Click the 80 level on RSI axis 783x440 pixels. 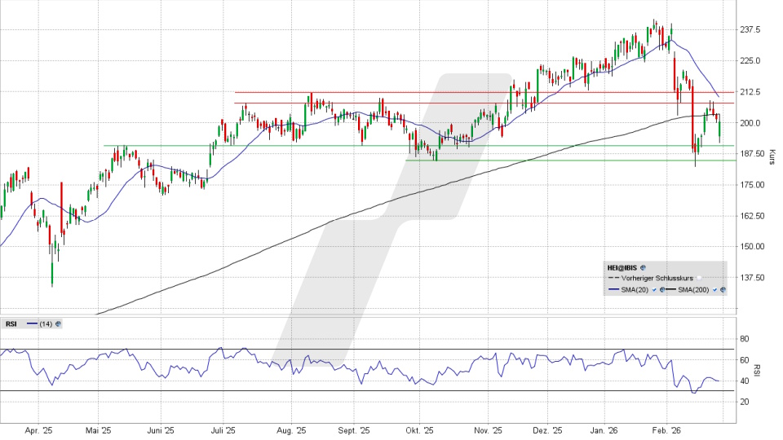pos(744,339)
